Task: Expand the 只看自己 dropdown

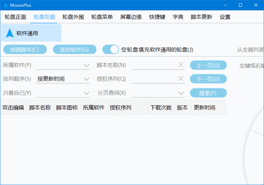Action: point(86,93)
